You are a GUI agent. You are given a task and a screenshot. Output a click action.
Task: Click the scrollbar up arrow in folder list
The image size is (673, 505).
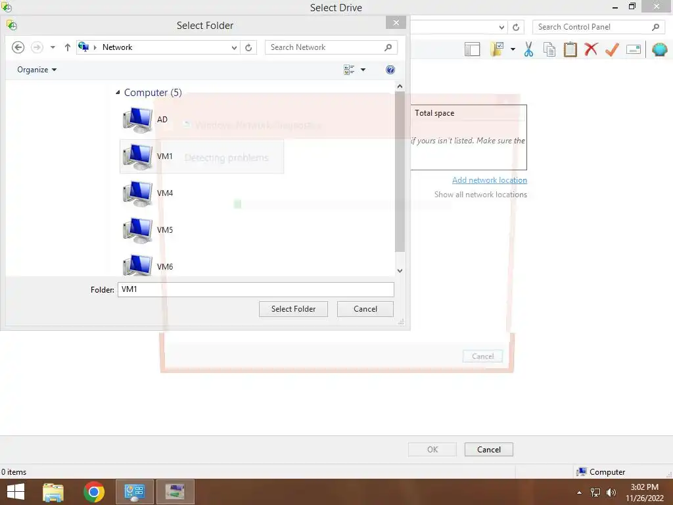tap(400, 86)
